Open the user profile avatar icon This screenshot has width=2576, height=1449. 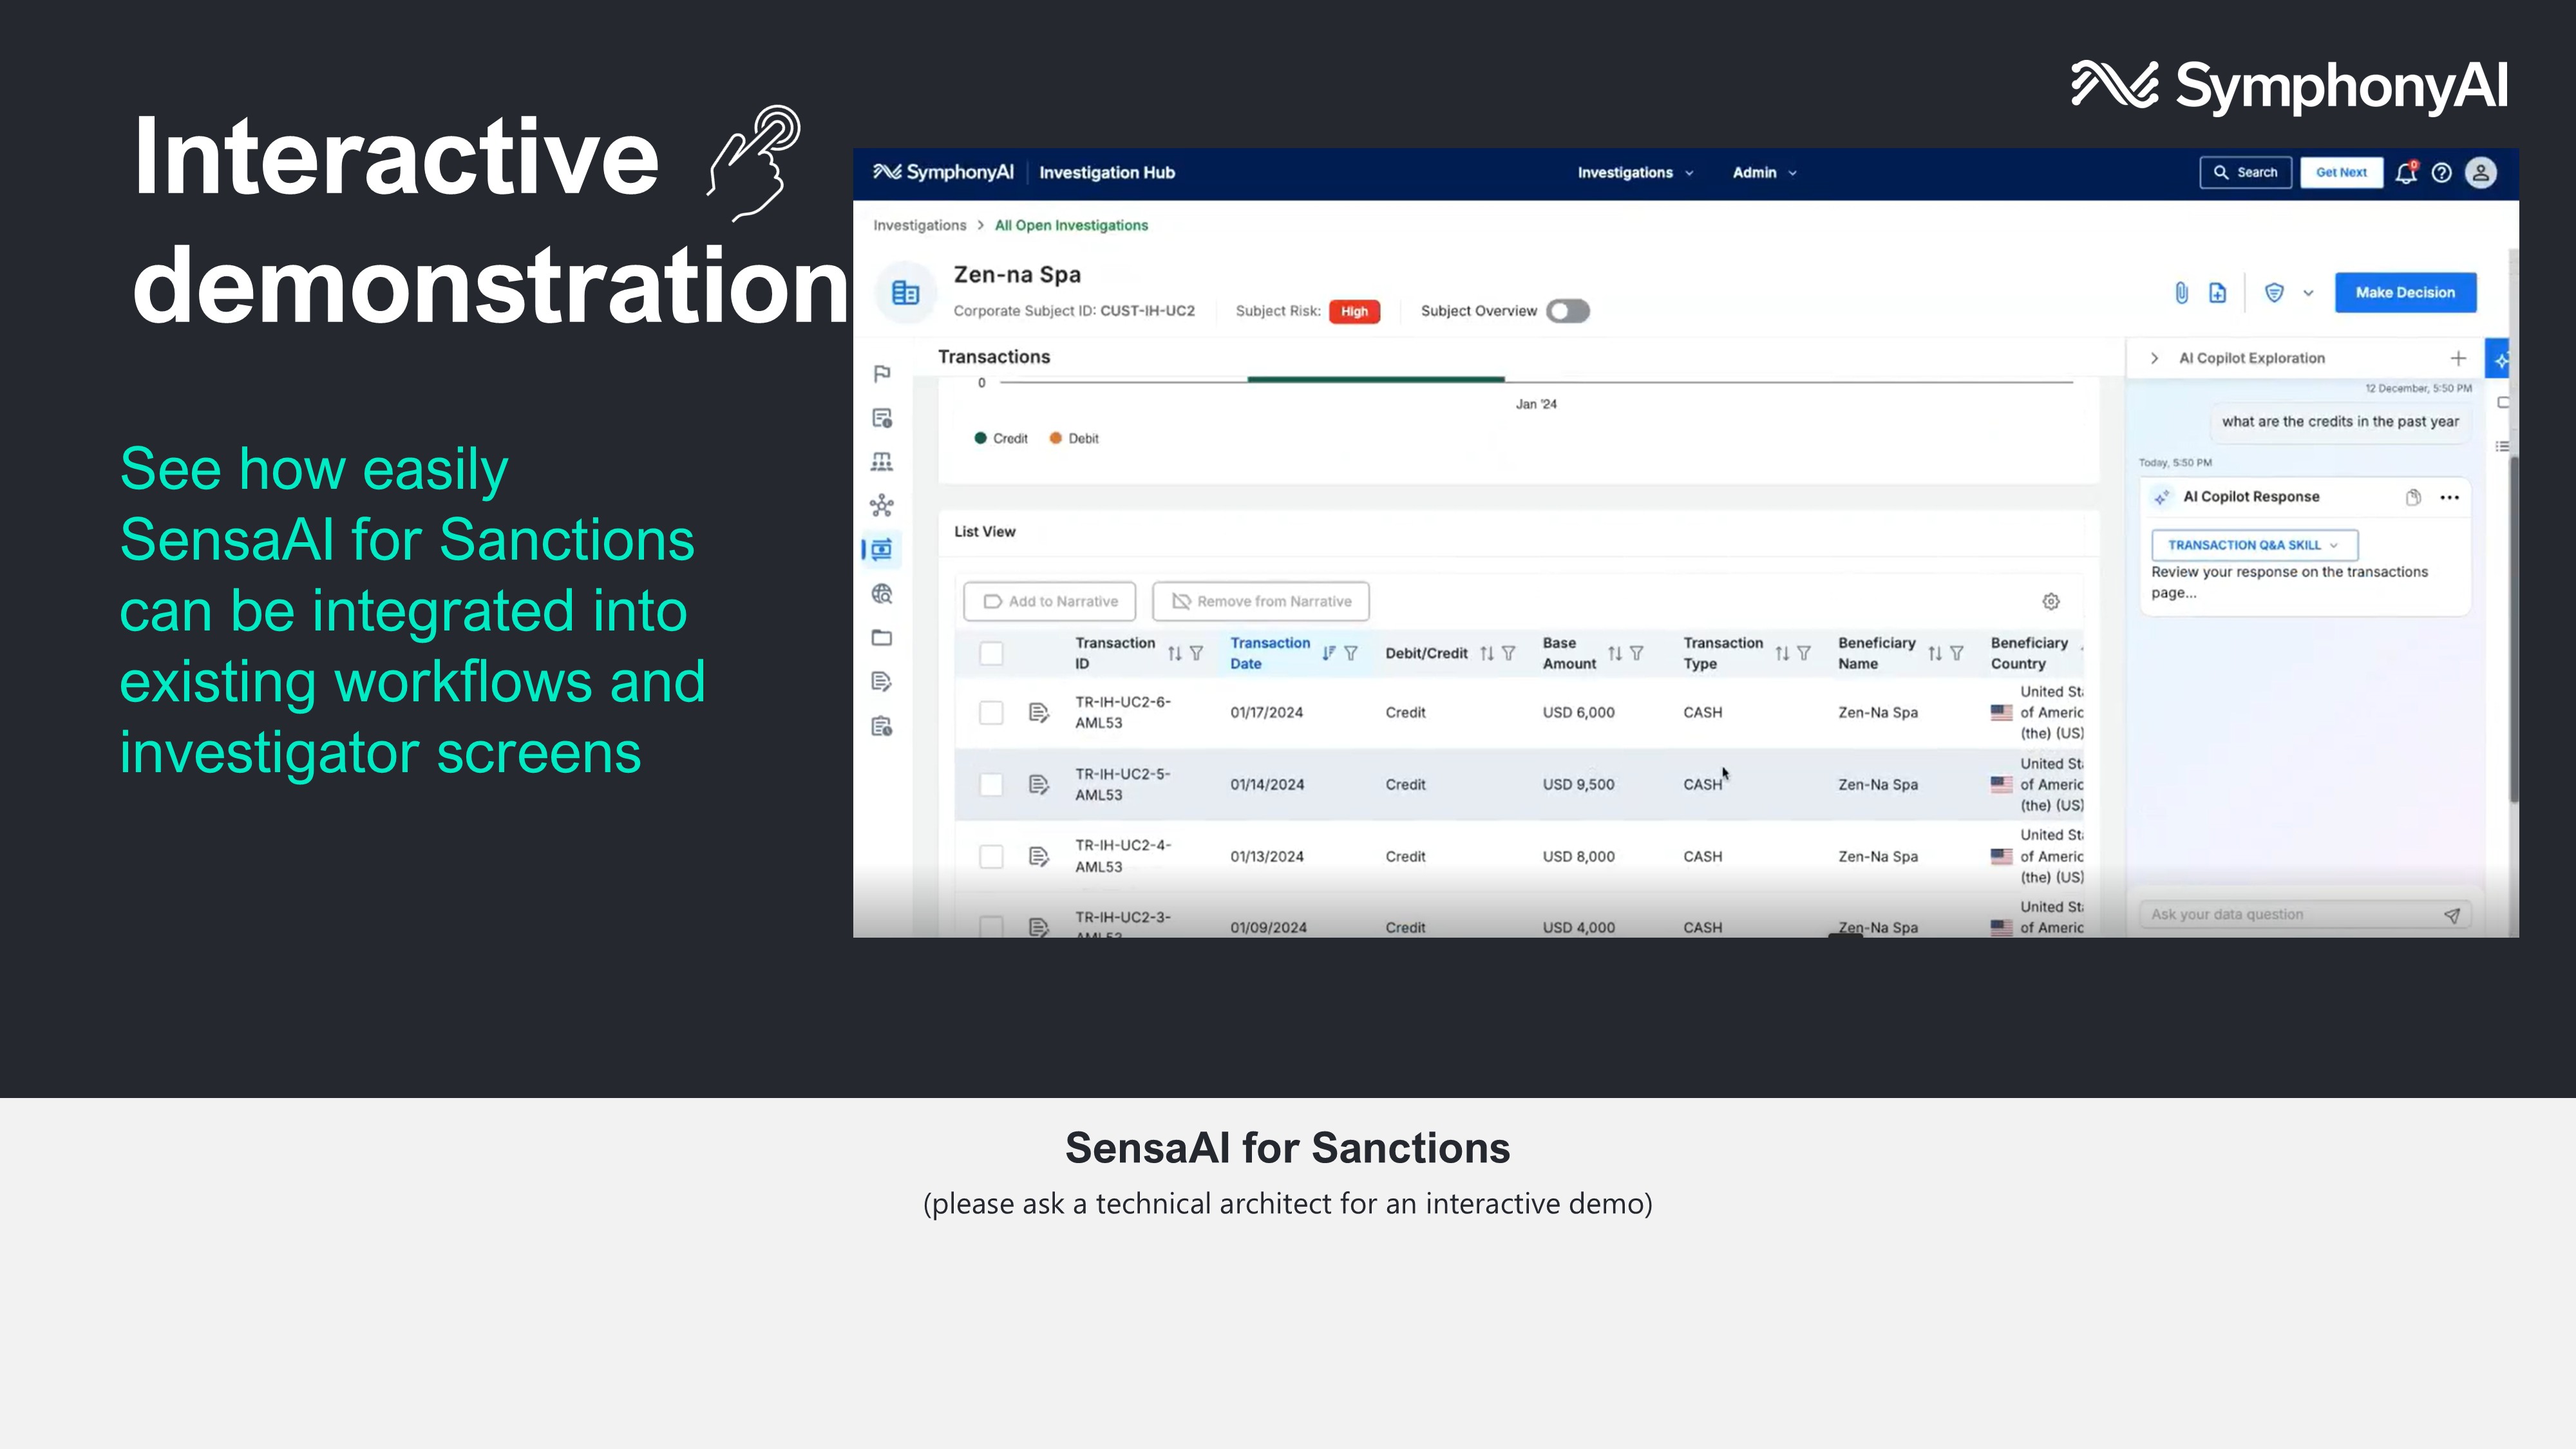tap(2481, 173)
